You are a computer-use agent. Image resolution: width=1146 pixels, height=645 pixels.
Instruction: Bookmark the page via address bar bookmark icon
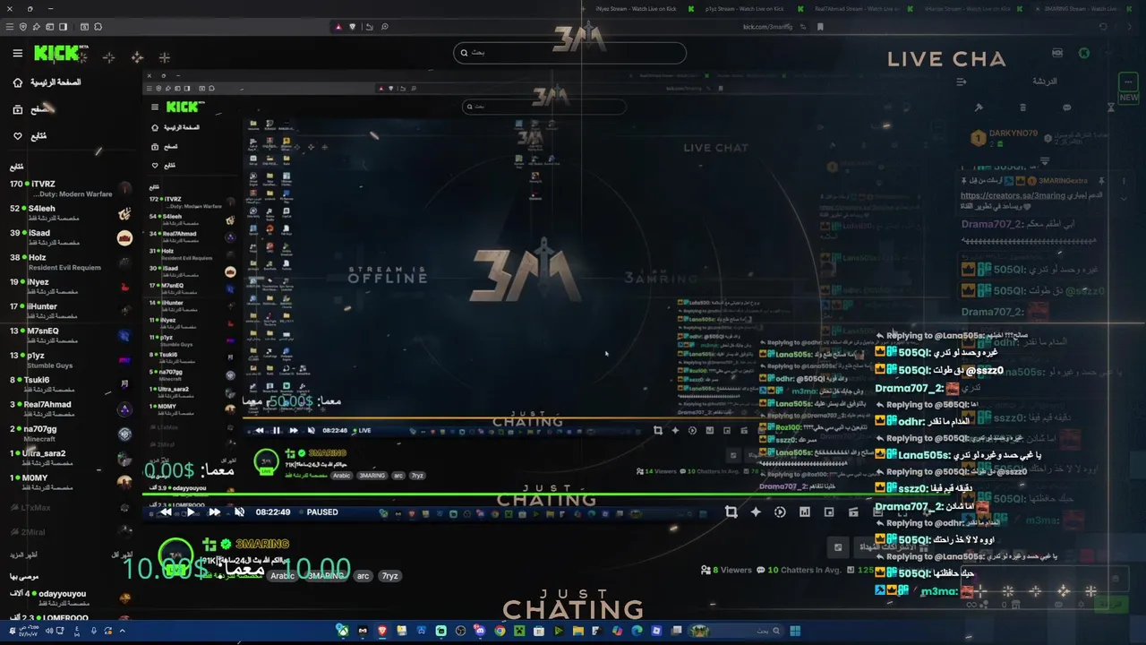point(819,27)
